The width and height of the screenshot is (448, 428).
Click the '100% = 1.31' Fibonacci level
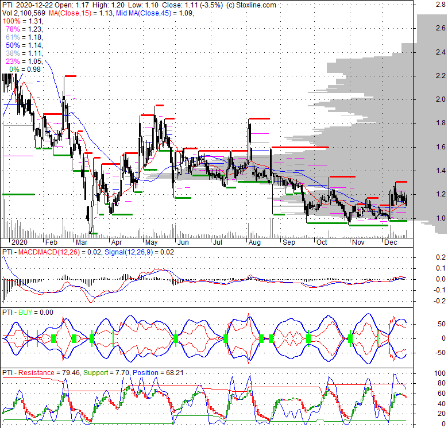point(22,21)
